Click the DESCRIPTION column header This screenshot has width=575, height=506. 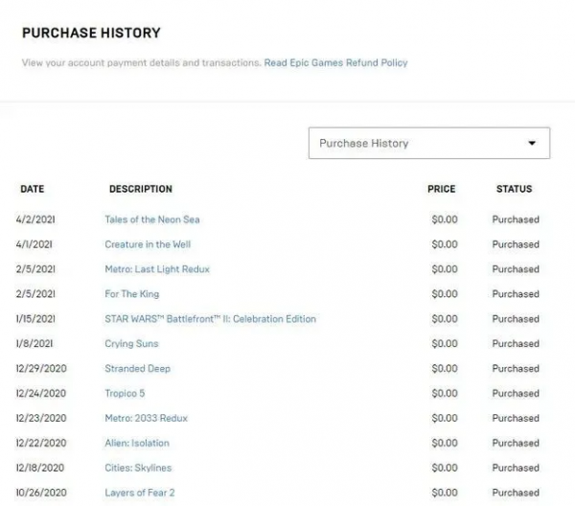pos(141,189)
